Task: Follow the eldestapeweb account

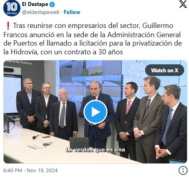Action: point(72,12)
